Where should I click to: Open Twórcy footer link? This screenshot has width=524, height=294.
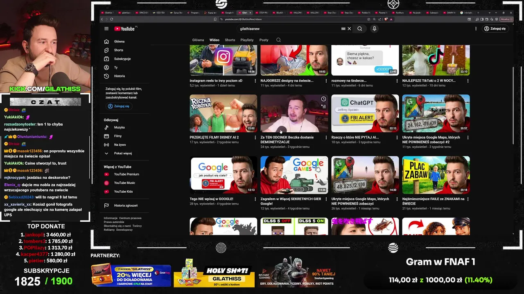[x=137, y=226]
